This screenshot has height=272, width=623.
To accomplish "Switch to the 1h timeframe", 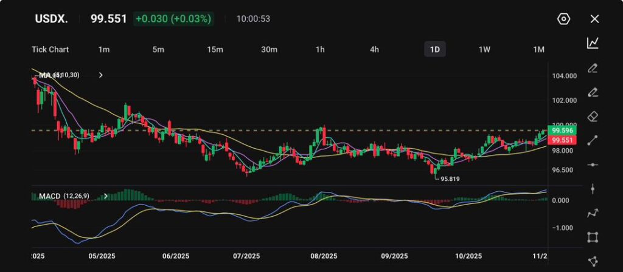I will (x=320, y=49).
